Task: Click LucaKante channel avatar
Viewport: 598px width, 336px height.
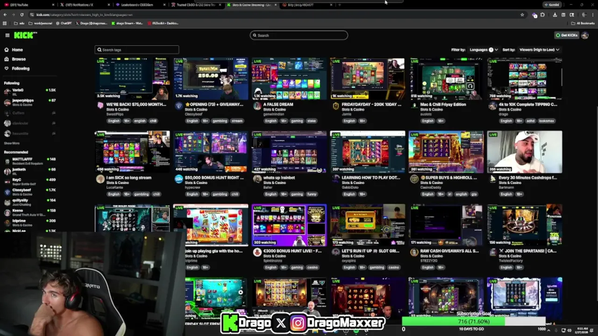Action: click(100, 179)
